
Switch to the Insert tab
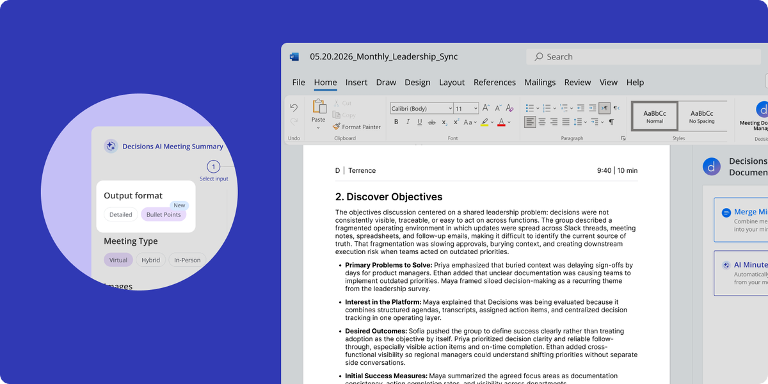tap(356, 82)
